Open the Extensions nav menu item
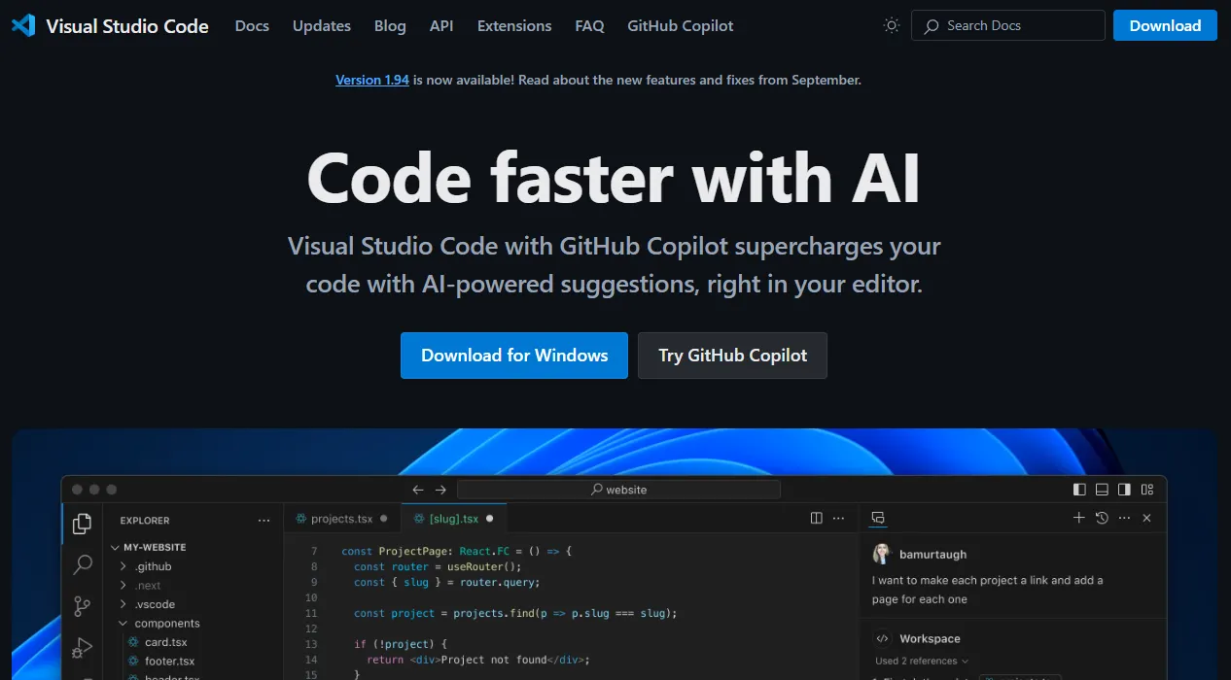The width and height of the screenshot is (1231, 680). click(514, 26)
